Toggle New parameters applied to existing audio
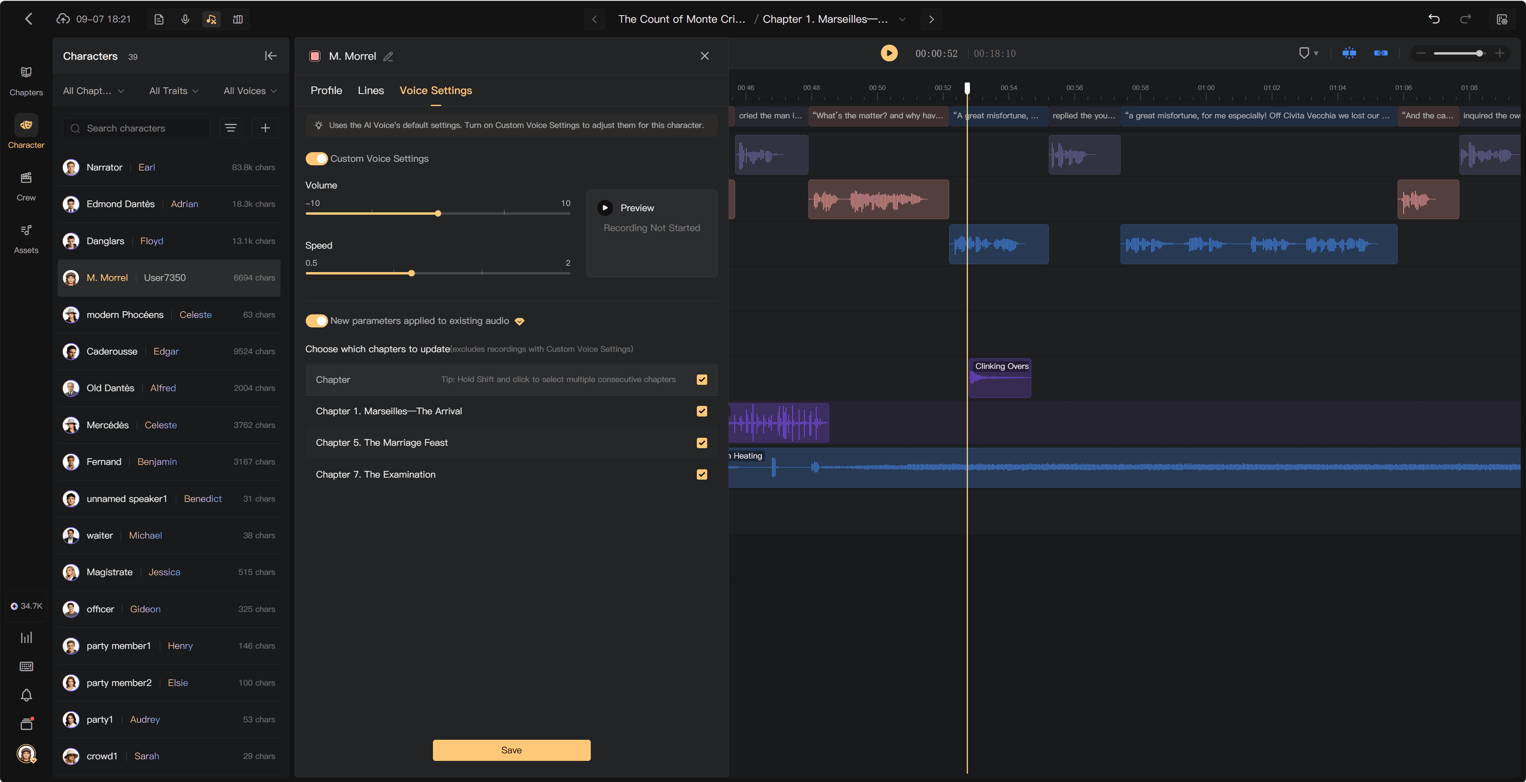Viewport: 1526px width, 782px height. (317, 321)
